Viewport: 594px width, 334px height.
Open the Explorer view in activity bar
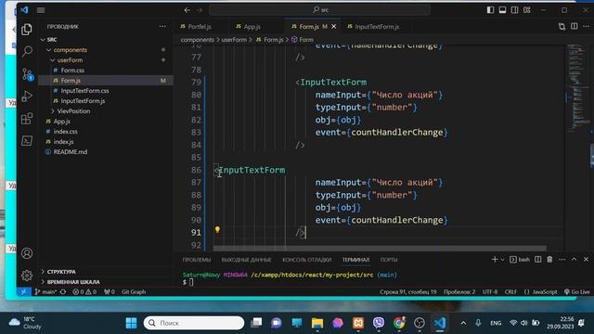point(27,29)
